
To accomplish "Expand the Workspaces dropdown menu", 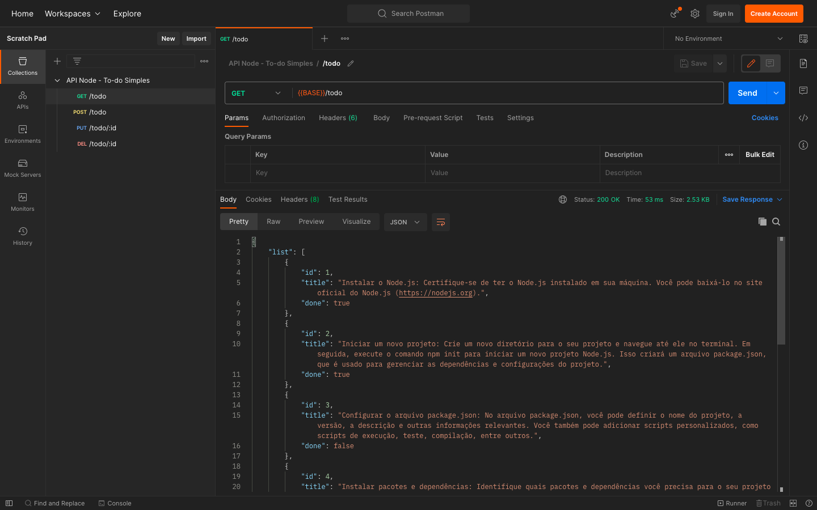I will (x=73, y=14).
